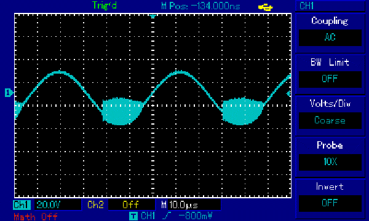Click the BW Limit label
Image resolution: width=369 pixels, height=221 pixels.
tap(330, 63)
